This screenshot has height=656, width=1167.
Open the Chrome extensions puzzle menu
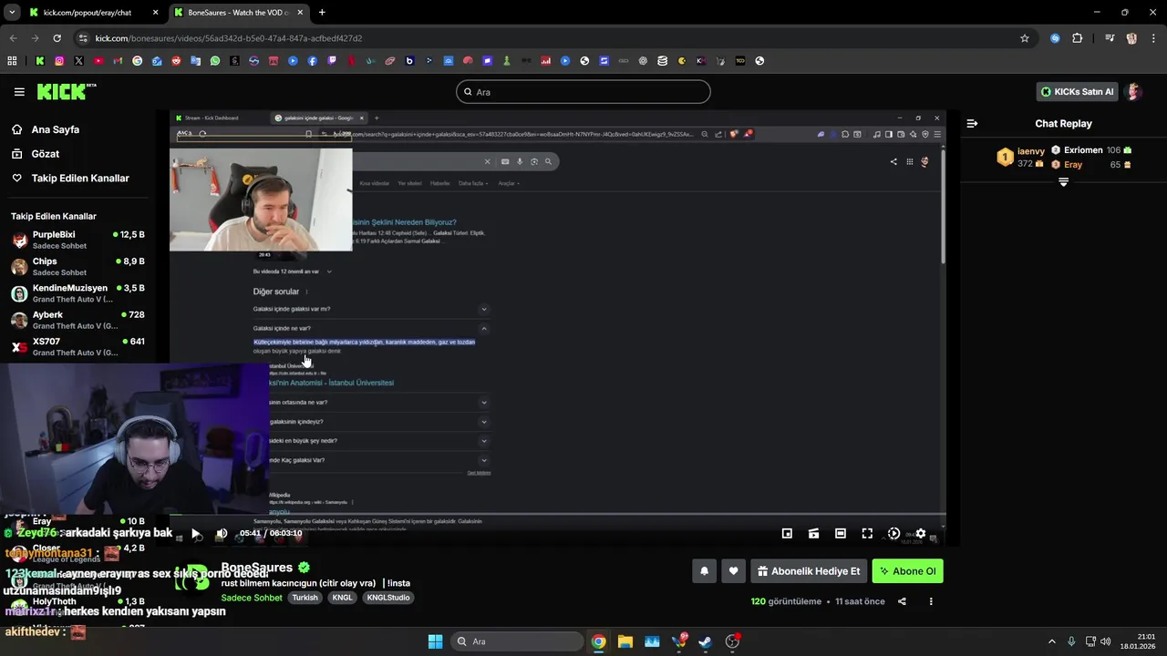pyautogui.click(x=1077, y=38)
